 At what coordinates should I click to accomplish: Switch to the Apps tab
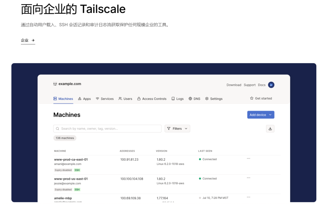(x=84, y=99)
